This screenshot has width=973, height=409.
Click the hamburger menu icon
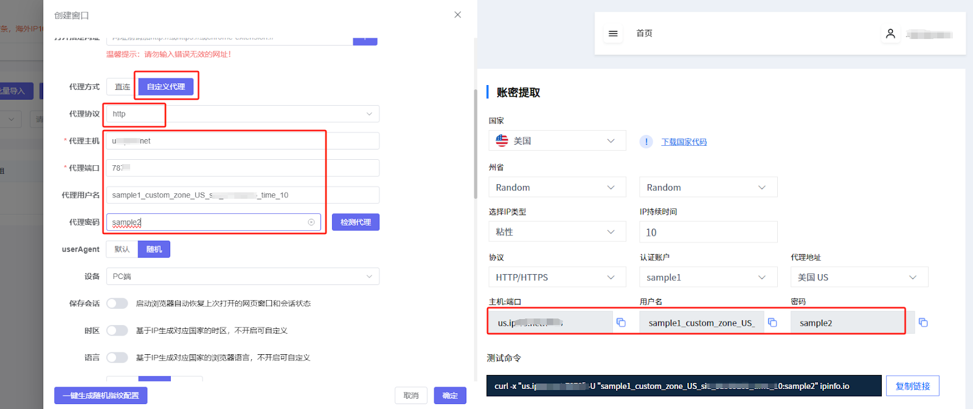[613, 33]
